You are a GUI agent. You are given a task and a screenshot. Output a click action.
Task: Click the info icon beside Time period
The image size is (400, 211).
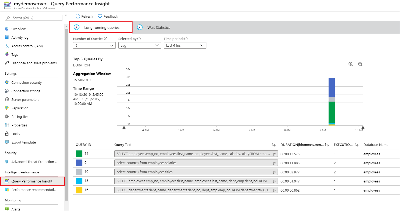point(186,39)
